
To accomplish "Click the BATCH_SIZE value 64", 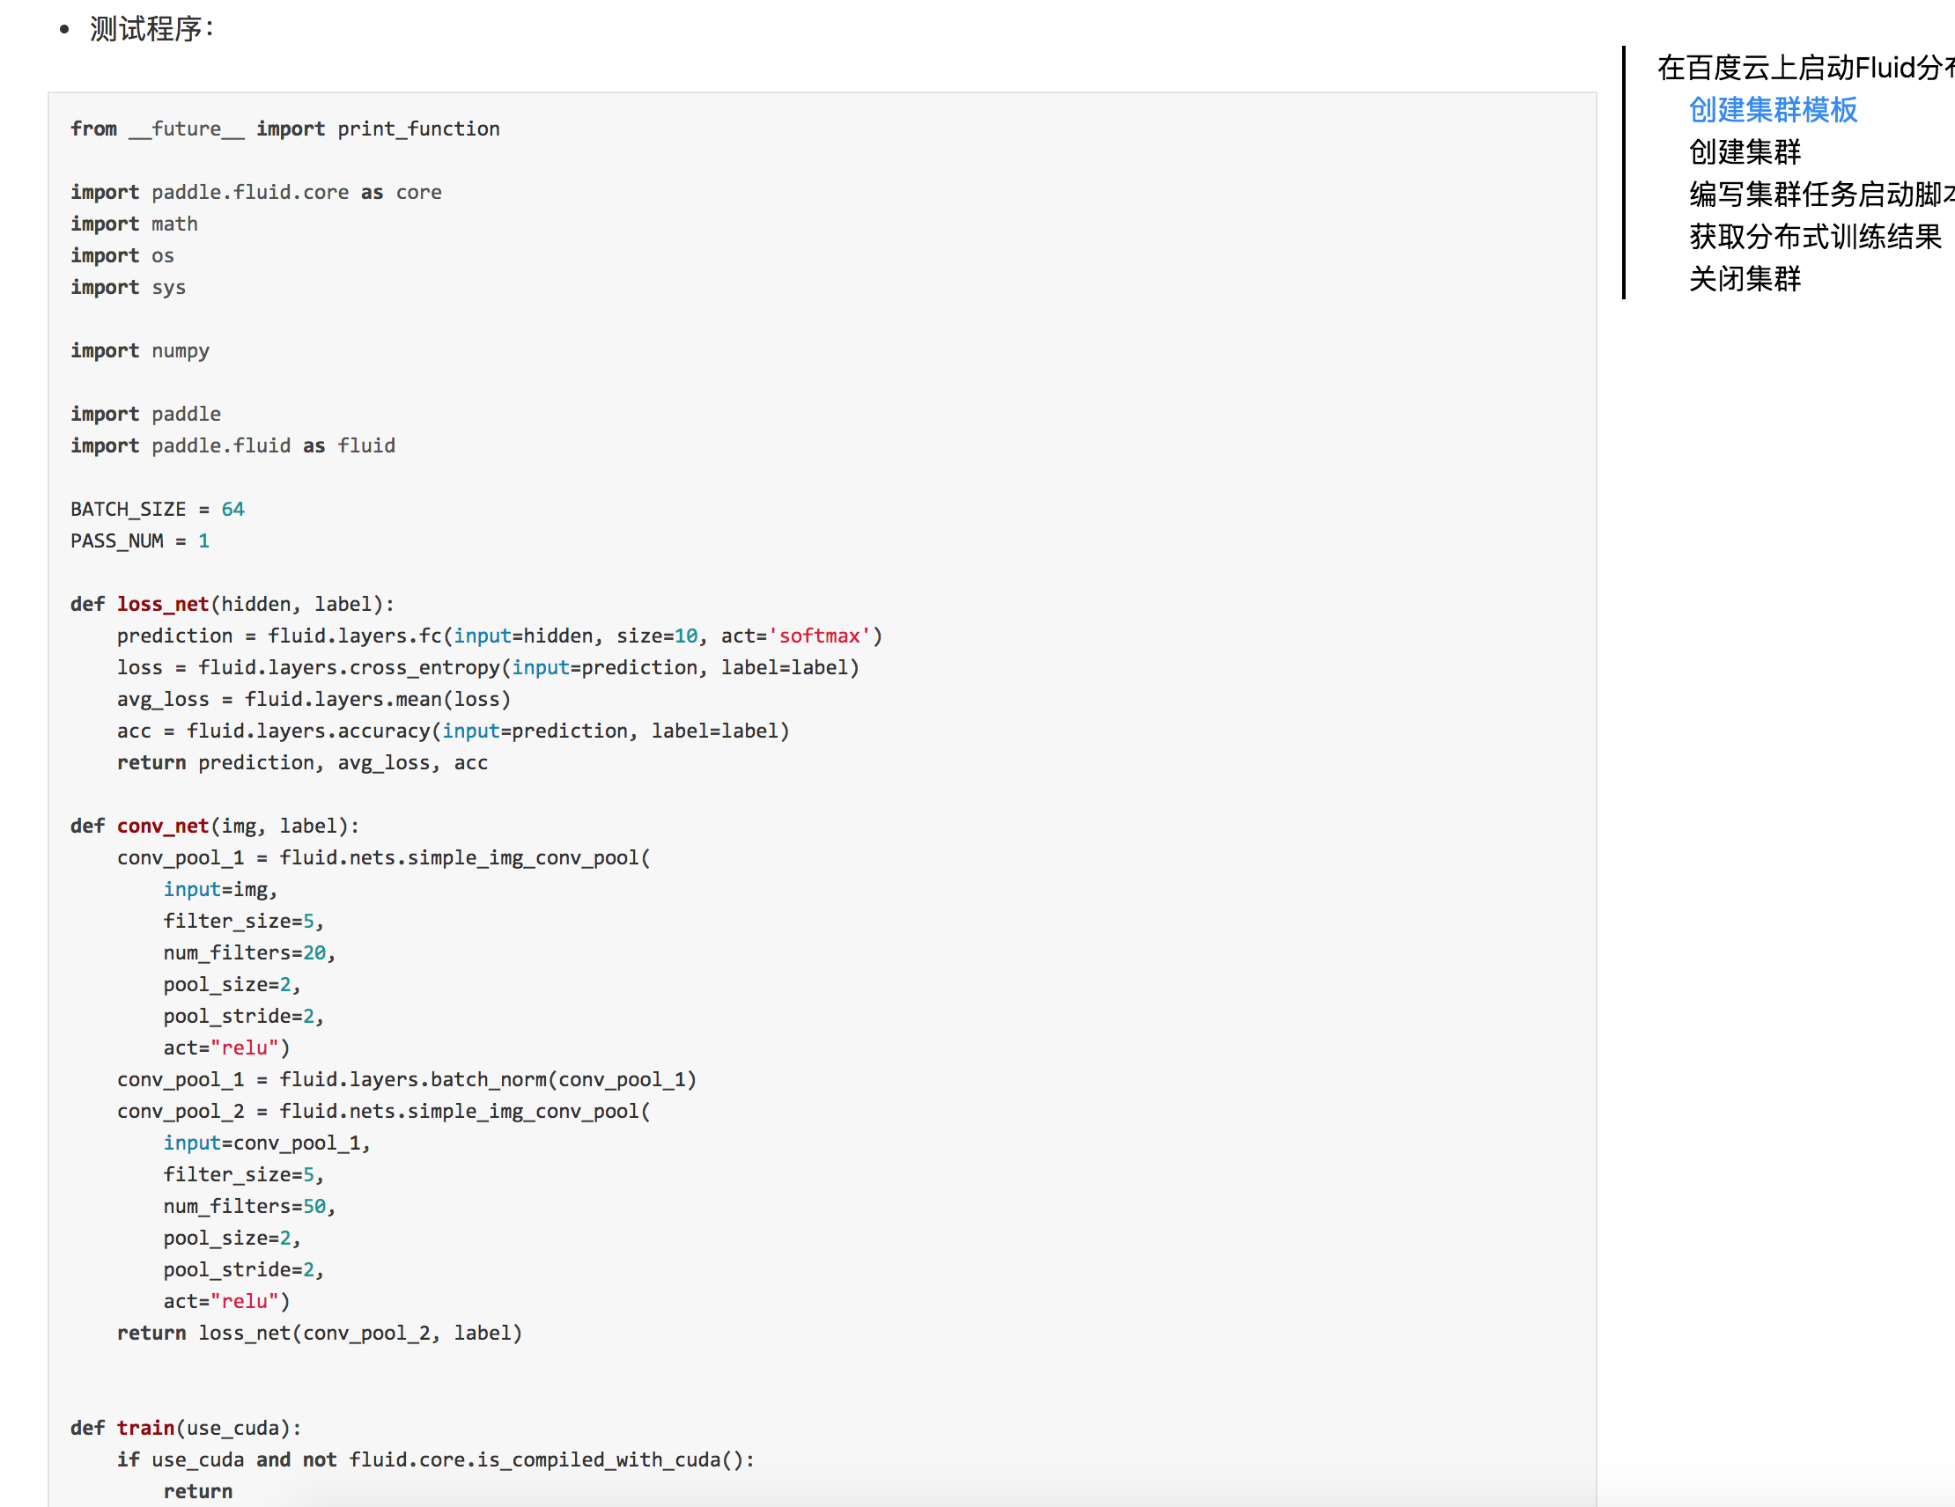I will pos(232,509).
